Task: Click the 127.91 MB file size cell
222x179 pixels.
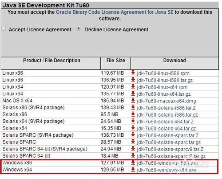Action: click(112, 163)
